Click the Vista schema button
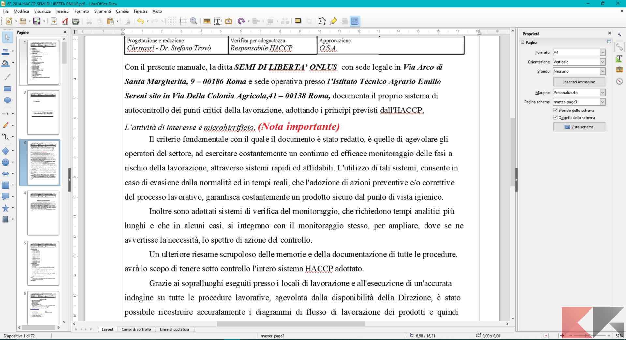The width and height of the screenshot is (626, 340). [579, 127]
